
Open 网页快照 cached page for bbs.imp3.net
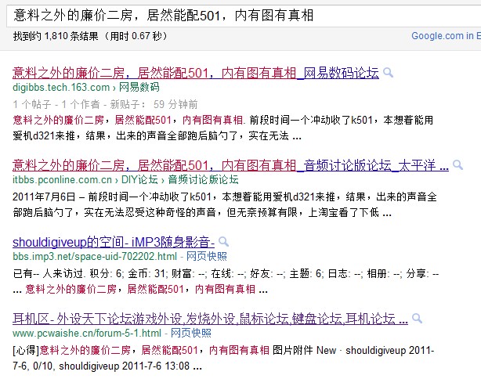point(207,256)
